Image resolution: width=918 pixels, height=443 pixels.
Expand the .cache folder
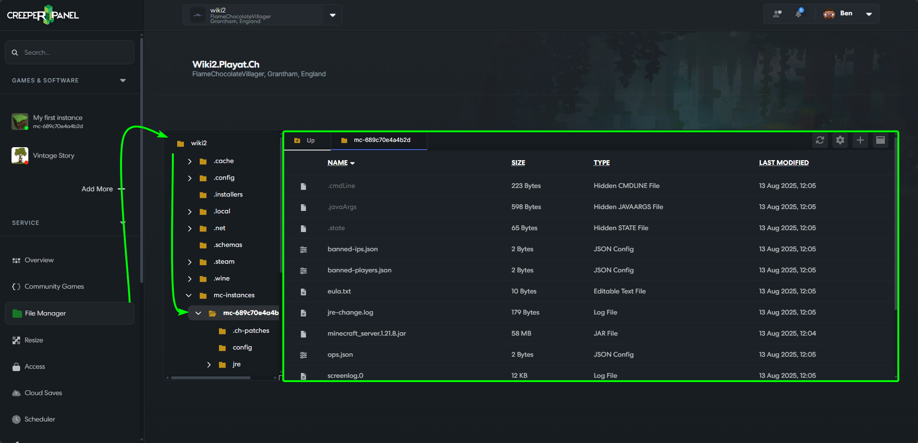(190, 162)
